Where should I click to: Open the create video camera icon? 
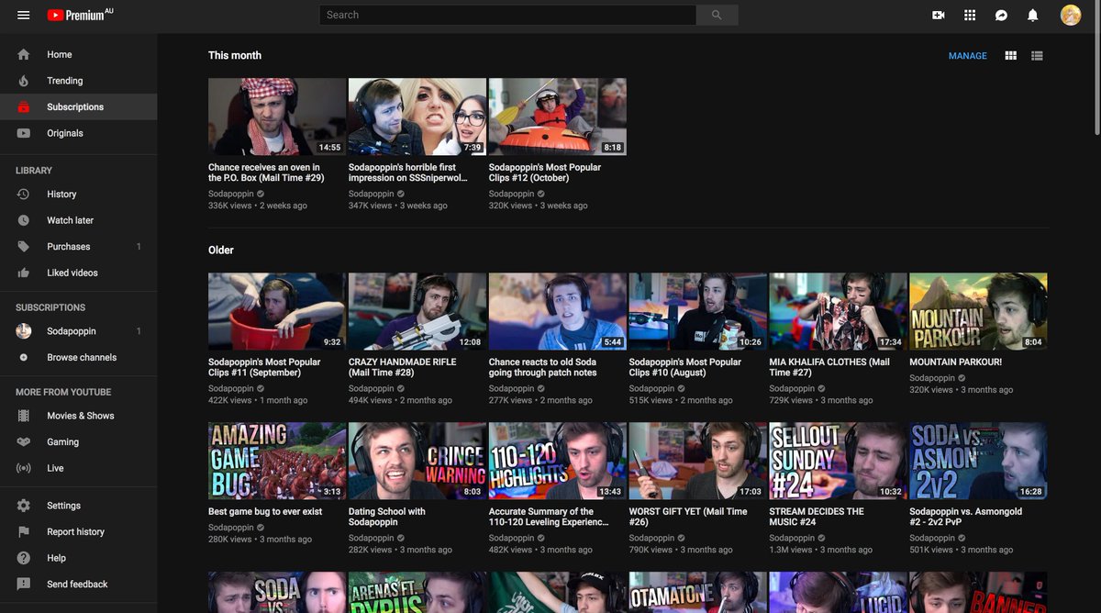(x=939, y=16)
